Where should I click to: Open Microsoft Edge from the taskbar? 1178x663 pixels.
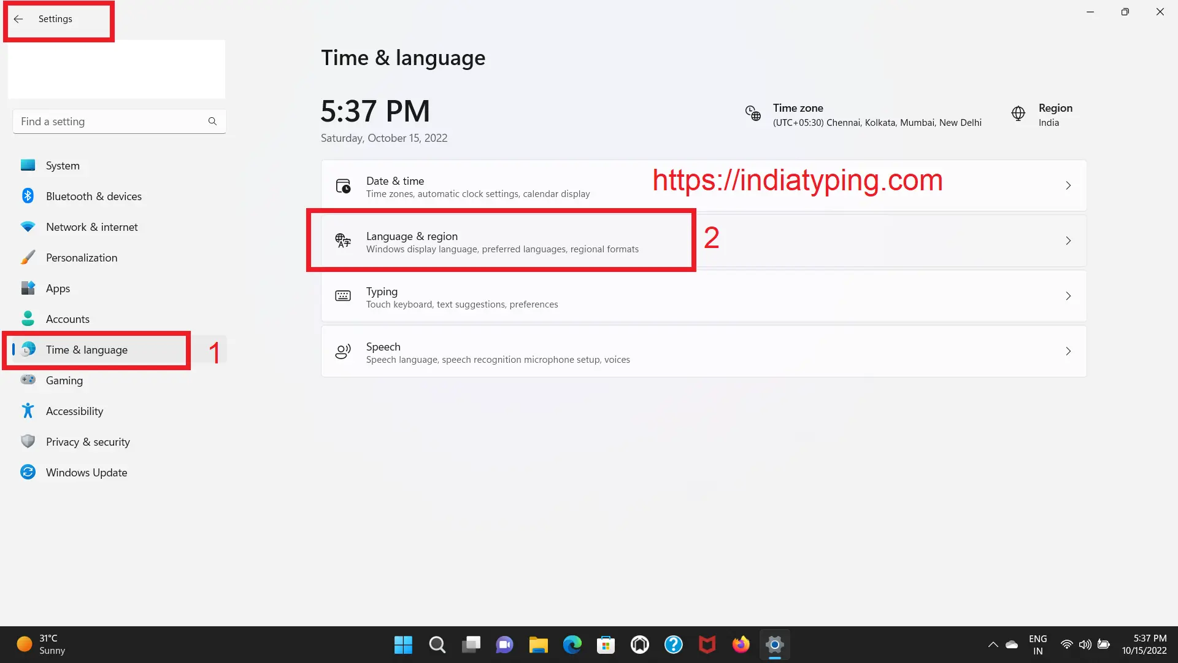point(572,645)
